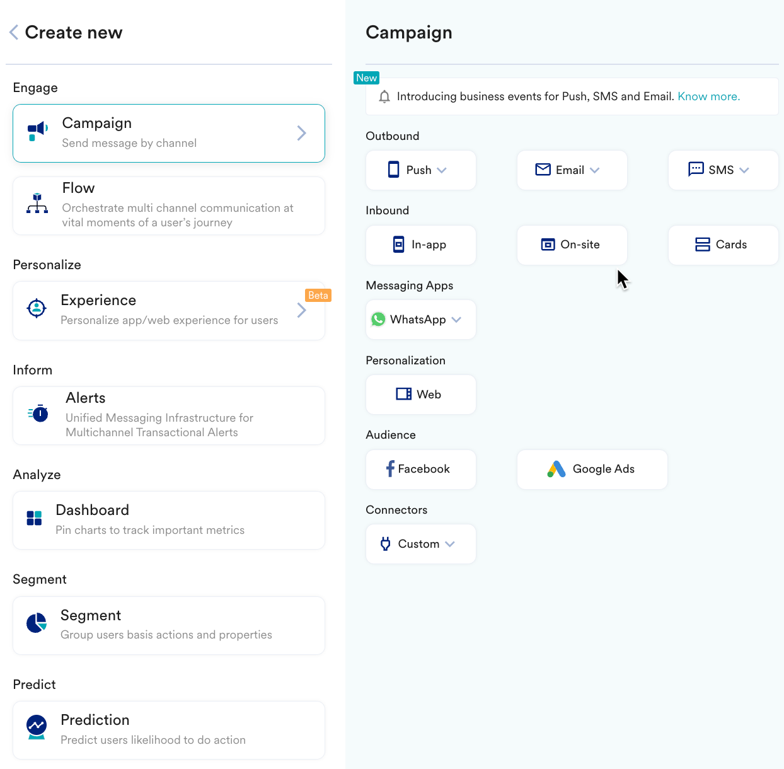
Task: Expand the WhatsApp dropdown chevron
Action: click(x=457, y=320)
